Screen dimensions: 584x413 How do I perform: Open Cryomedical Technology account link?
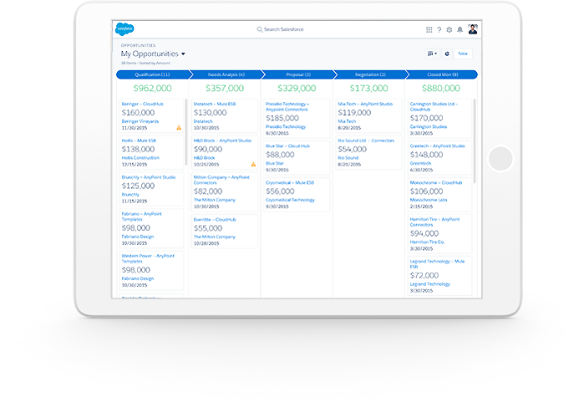[x=290, y=200]
